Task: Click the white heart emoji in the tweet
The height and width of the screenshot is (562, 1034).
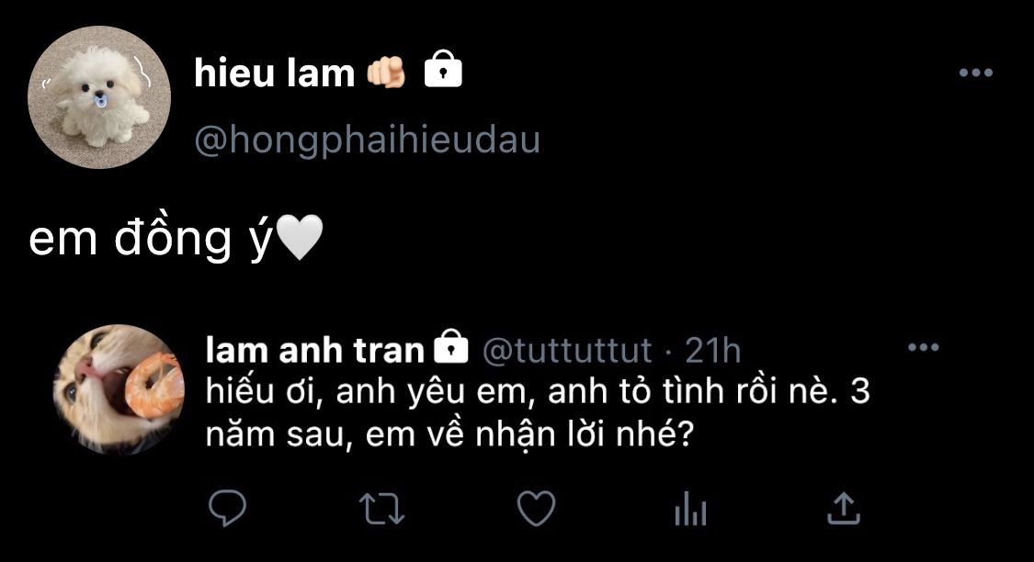Action: (299, 241)
